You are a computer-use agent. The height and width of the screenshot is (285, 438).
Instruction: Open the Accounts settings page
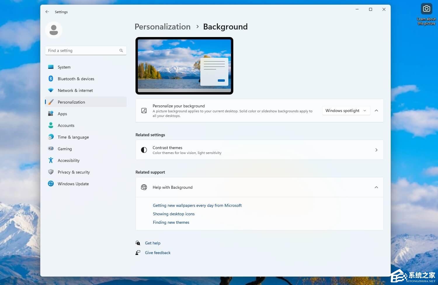[x=66, y=125]
